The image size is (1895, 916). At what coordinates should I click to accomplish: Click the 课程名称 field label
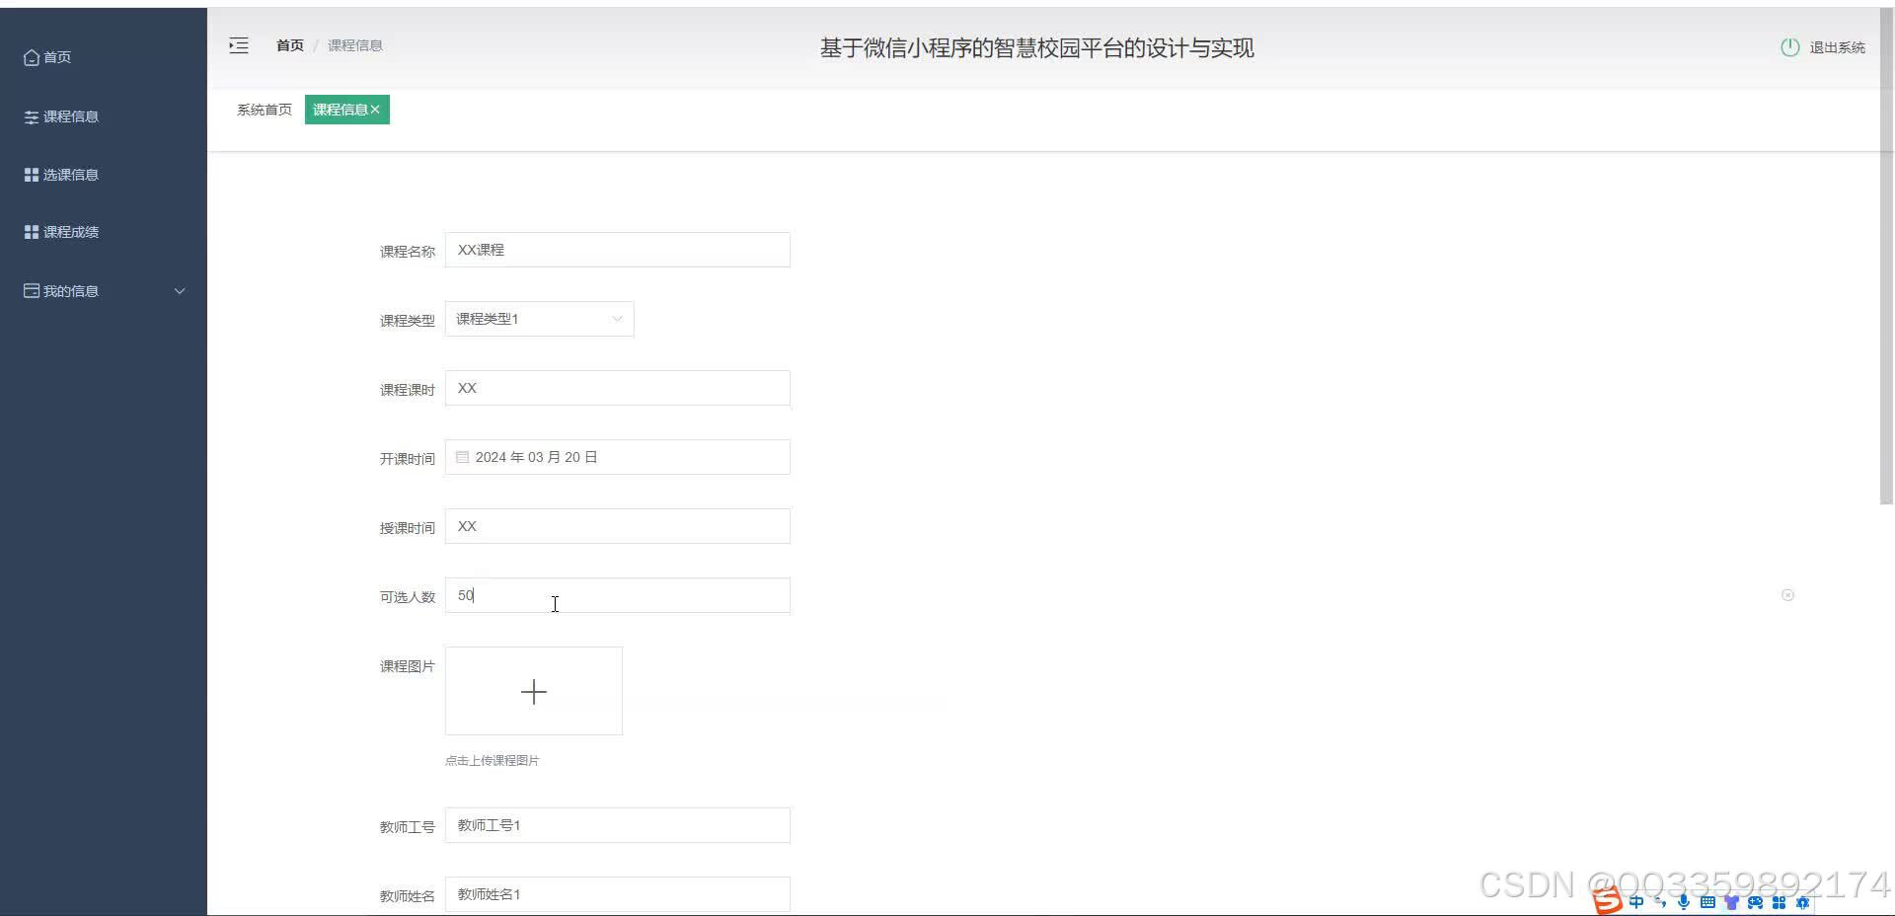[408, 252]
